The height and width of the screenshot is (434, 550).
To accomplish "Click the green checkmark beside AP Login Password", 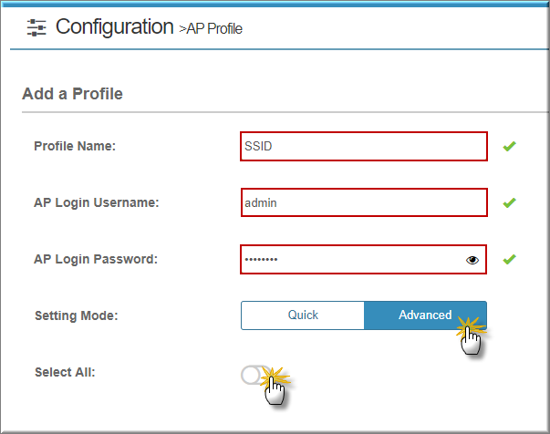I will pos(509,260).
